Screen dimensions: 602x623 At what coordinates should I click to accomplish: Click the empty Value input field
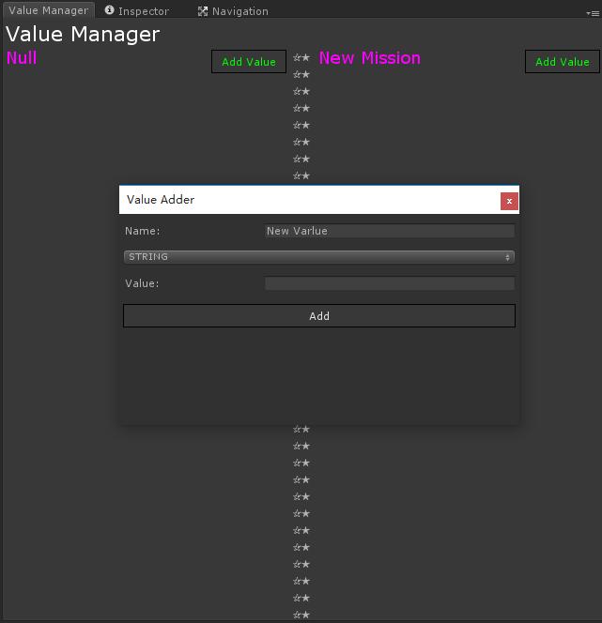(390, 283)
